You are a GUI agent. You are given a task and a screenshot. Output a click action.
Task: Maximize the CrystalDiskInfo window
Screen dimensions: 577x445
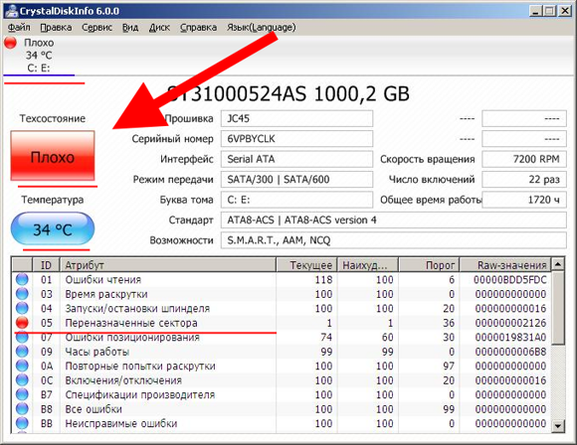click(549, 11)
